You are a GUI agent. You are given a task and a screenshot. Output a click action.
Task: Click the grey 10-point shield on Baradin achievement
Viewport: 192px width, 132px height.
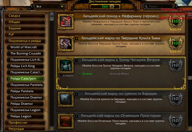pyautogui.click(x=176, y=98)
